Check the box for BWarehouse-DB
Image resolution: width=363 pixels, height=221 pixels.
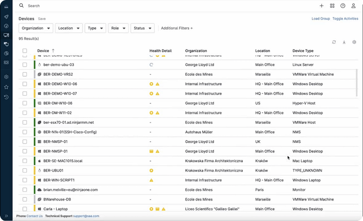click(x=25, y=199)
